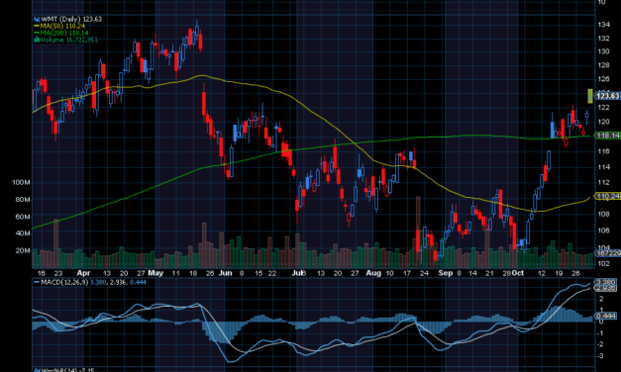Click the 114 price axis label
Image resolution: width=621 pixels, height=372 pixels.
tap(603, 167)
